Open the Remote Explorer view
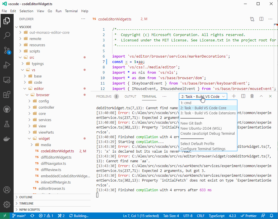Screen dimensions: 278x219 (x=7, y=80)
